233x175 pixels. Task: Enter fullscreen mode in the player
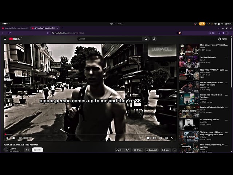point(172,138)
